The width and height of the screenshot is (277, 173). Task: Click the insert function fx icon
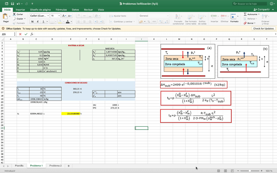pos(32,34)
